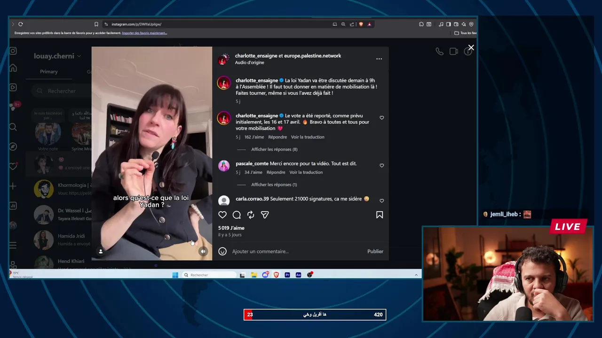Open Adobe After Effects from taskbar
The image size is (602, 338).
tap(298, 275)
